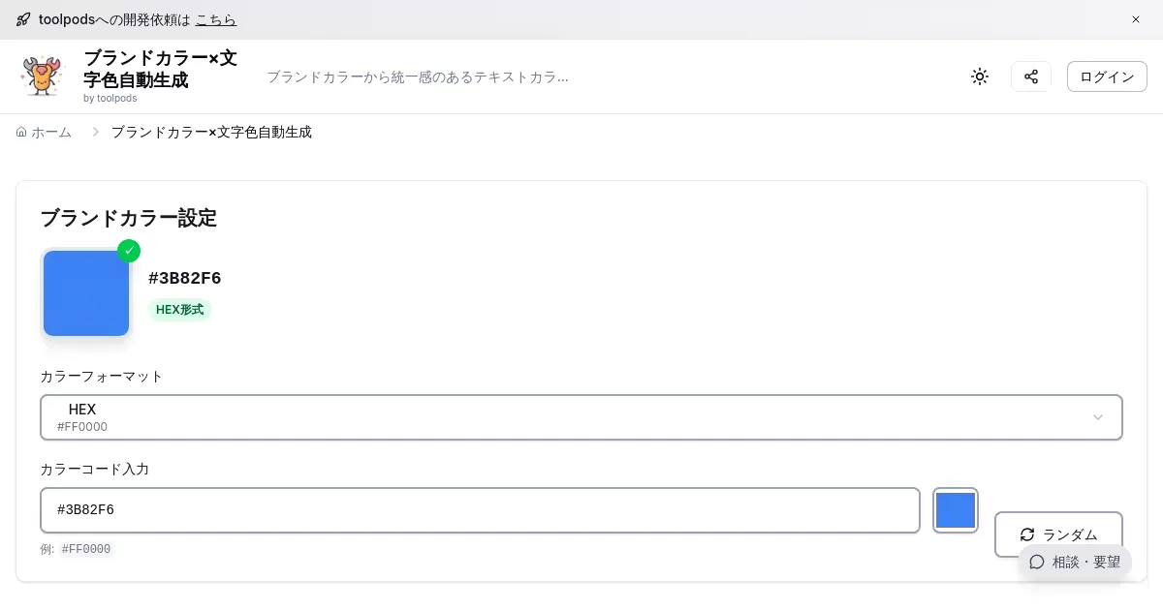Go to ホーム breadcrumb link
Viewport: 1163px width, 610px height.
[51, 133]
